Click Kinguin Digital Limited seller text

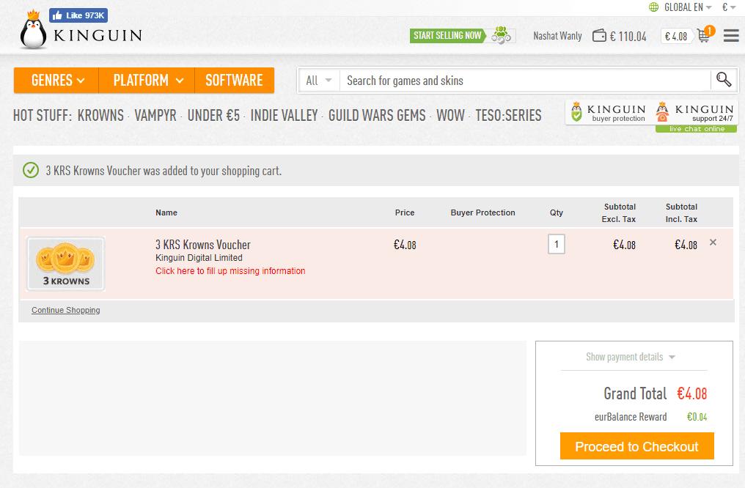(x=199, y=258)
